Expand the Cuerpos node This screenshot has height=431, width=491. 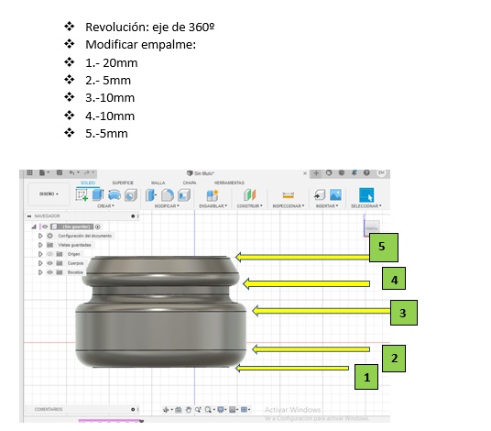click(x=40, y=263)
